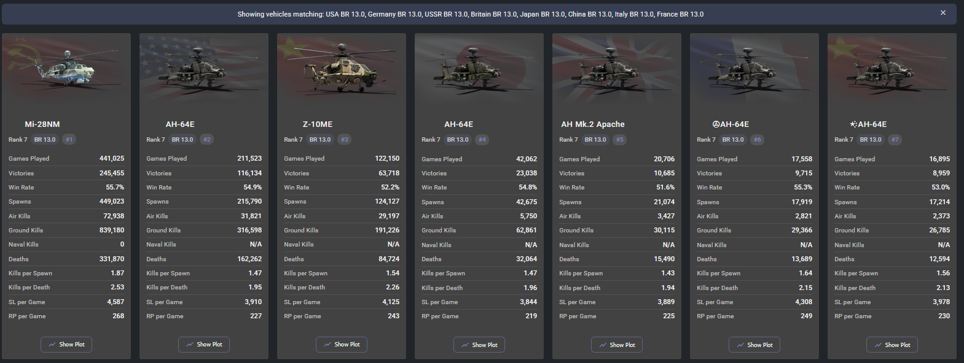This screenshot has width=964, height=363.
Task: Click the AH Mk.2 Apache title
Action: 593,124
